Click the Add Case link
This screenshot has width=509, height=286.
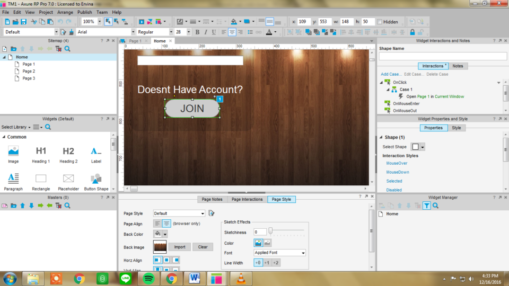tap(391, 74)
